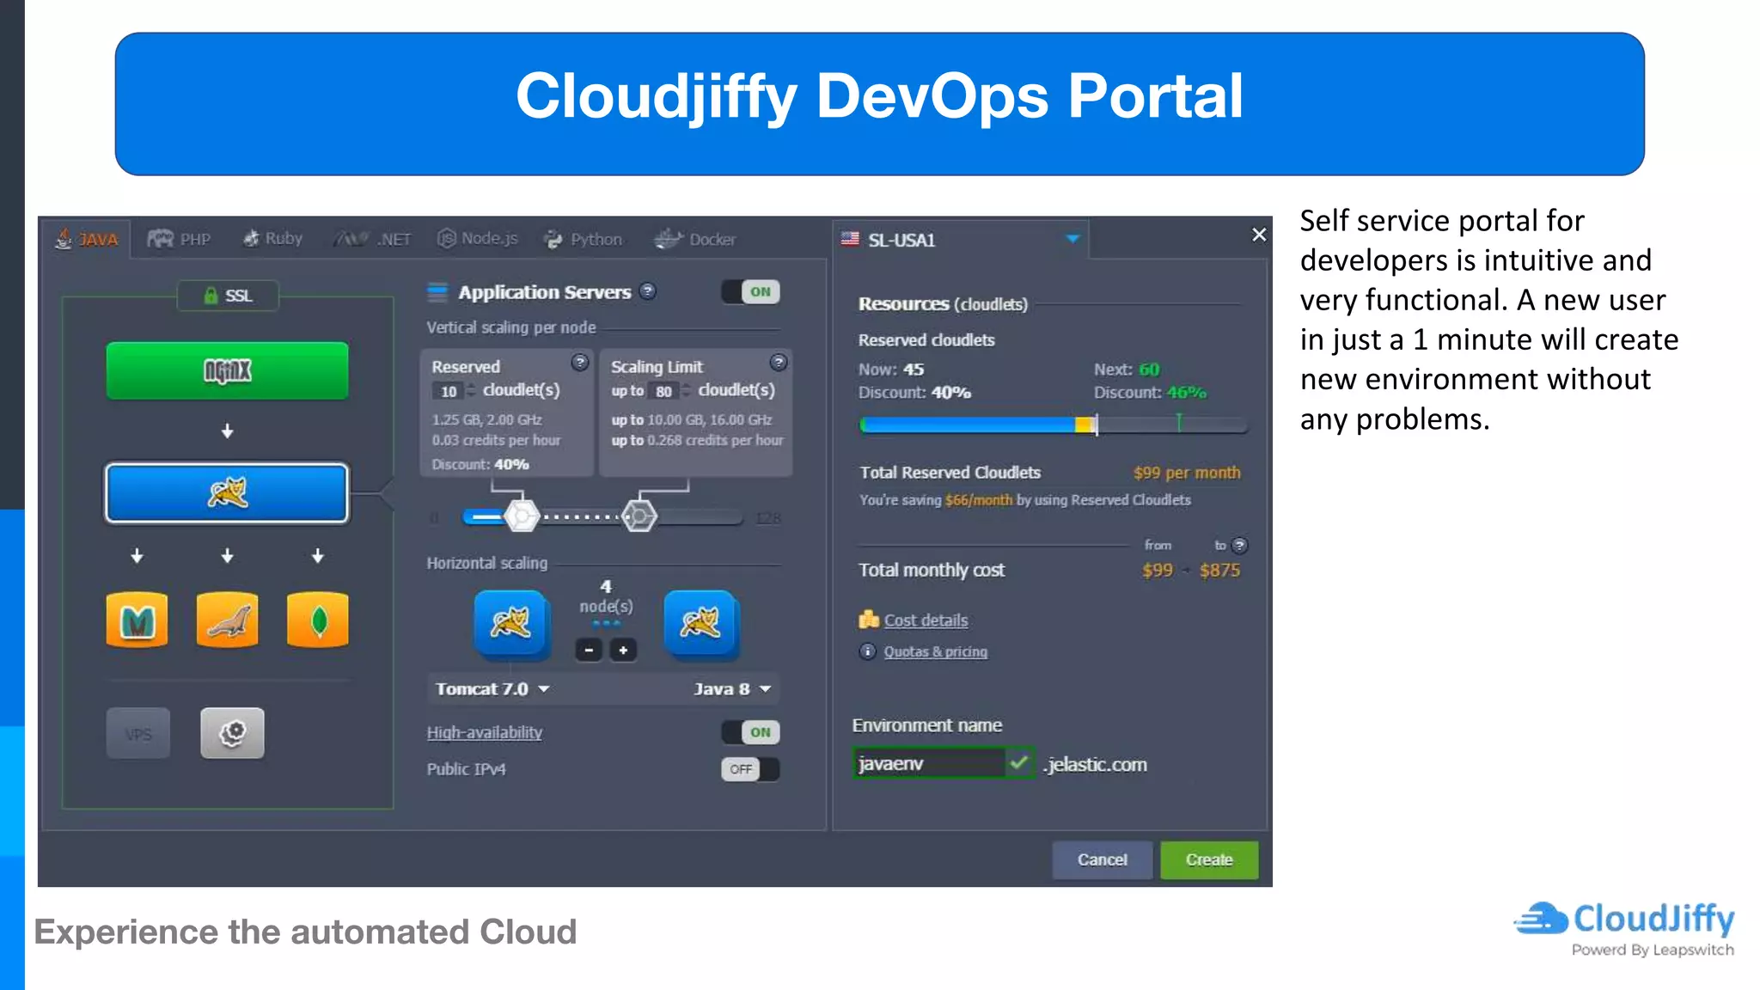
Task: Open the Docker tab
Action: point(694,239)
